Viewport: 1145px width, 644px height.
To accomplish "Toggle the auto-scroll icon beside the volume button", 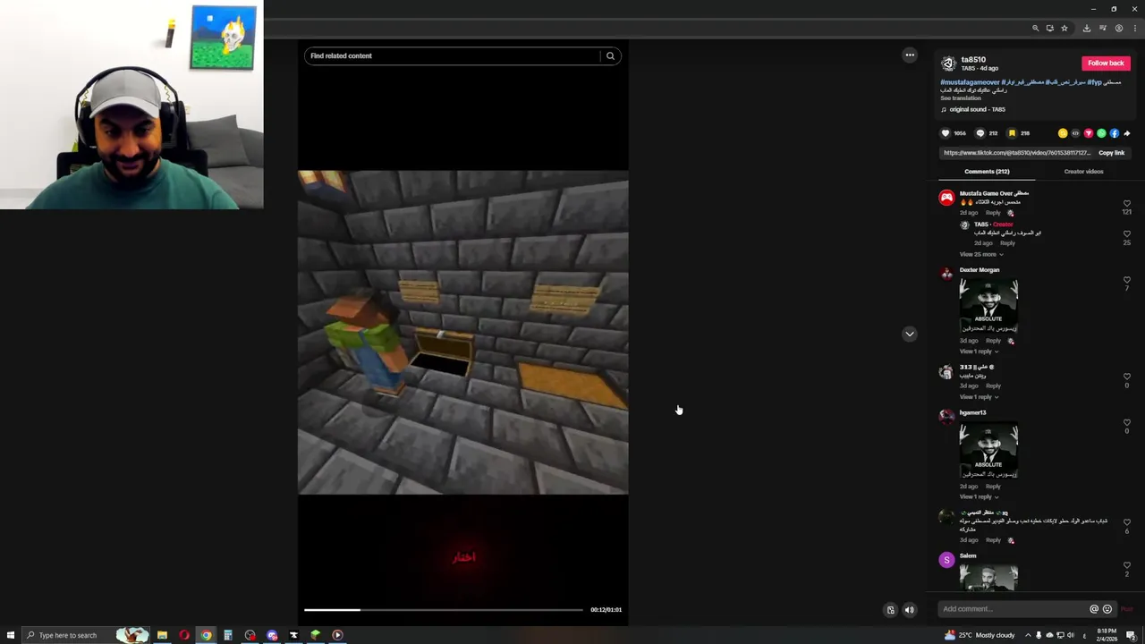I will pos(890,610).
